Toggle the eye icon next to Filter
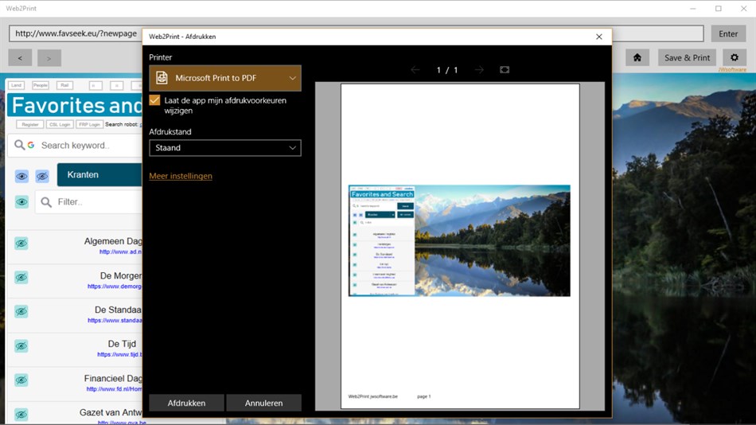Screen dimensions: 756x425 (x=21, y=201)
